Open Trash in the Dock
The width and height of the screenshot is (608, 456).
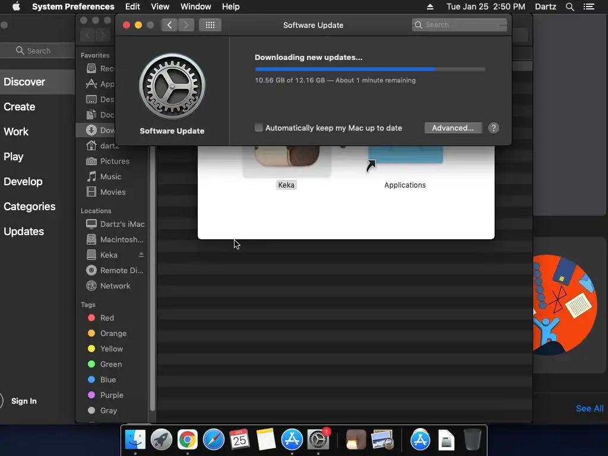(472, 440)
